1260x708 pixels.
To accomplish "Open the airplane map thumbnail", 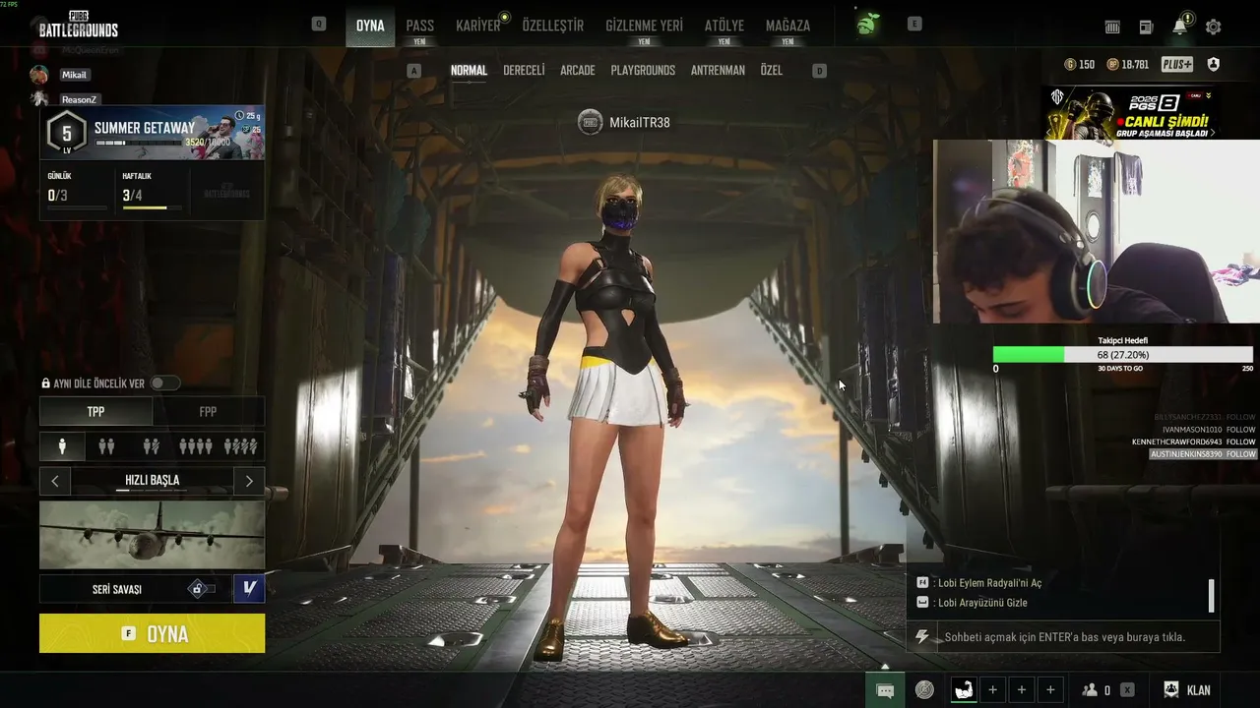I will [152, 535].
